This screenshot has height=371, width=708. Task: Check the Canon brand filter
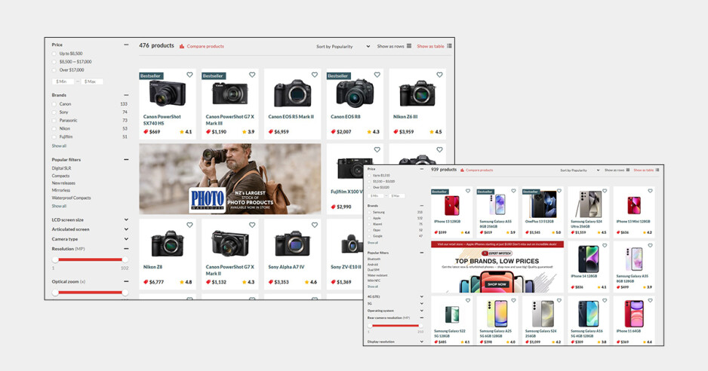[55, 104]
